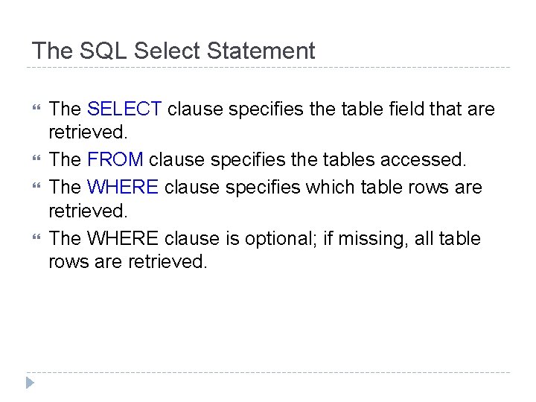
Task: Click the phrase 'table field that are'
Action: [412, 109]
